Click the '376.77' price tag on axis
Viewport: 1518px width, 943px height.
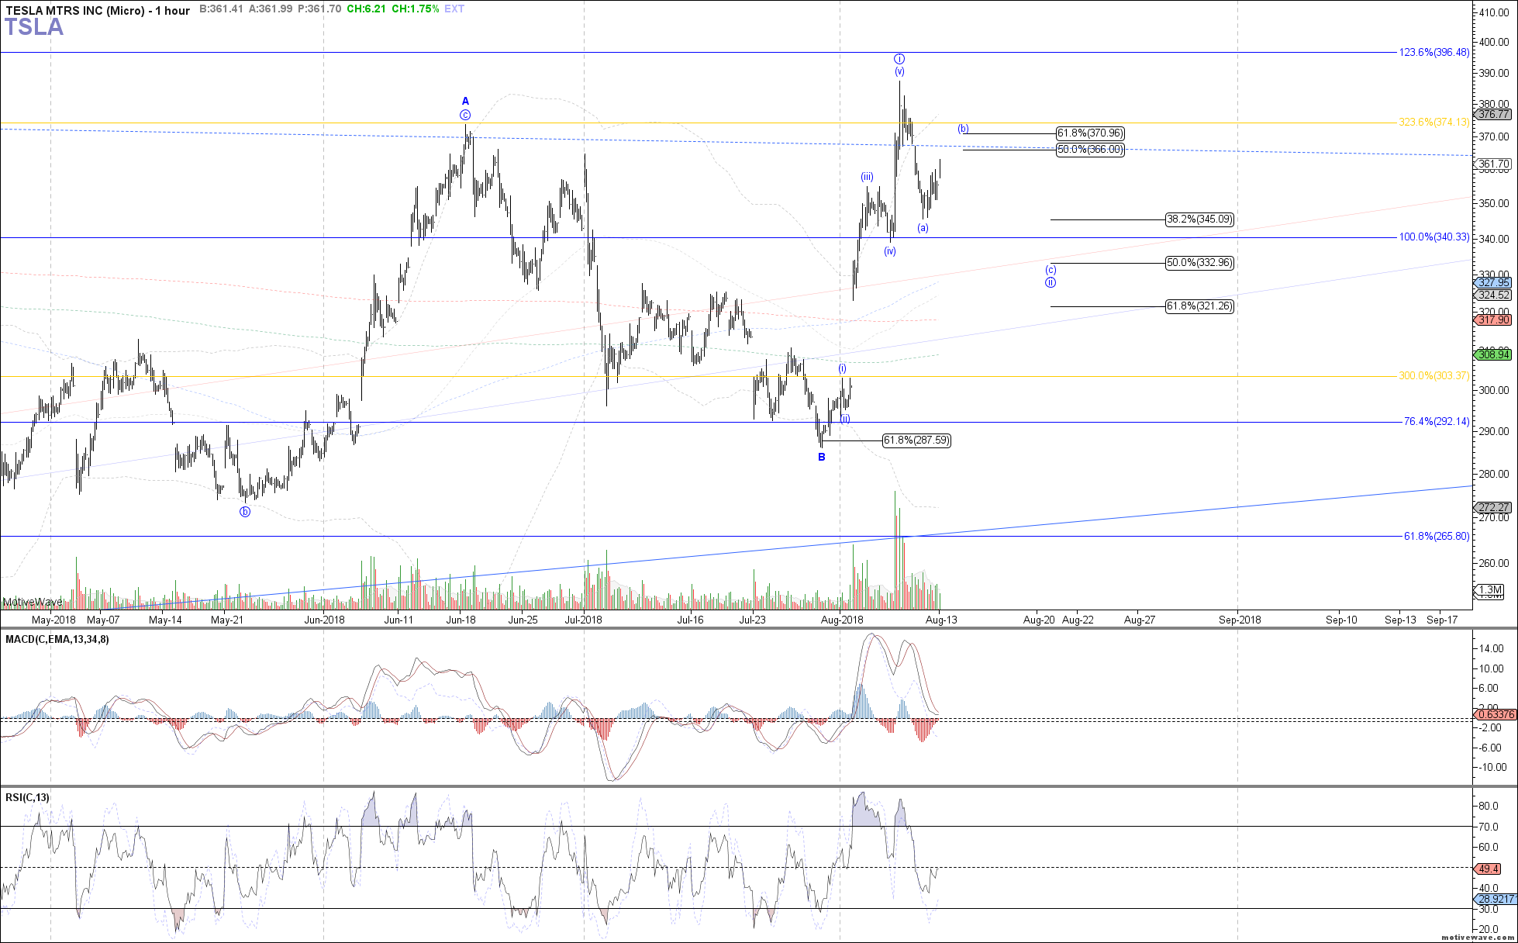(1493, 114)
